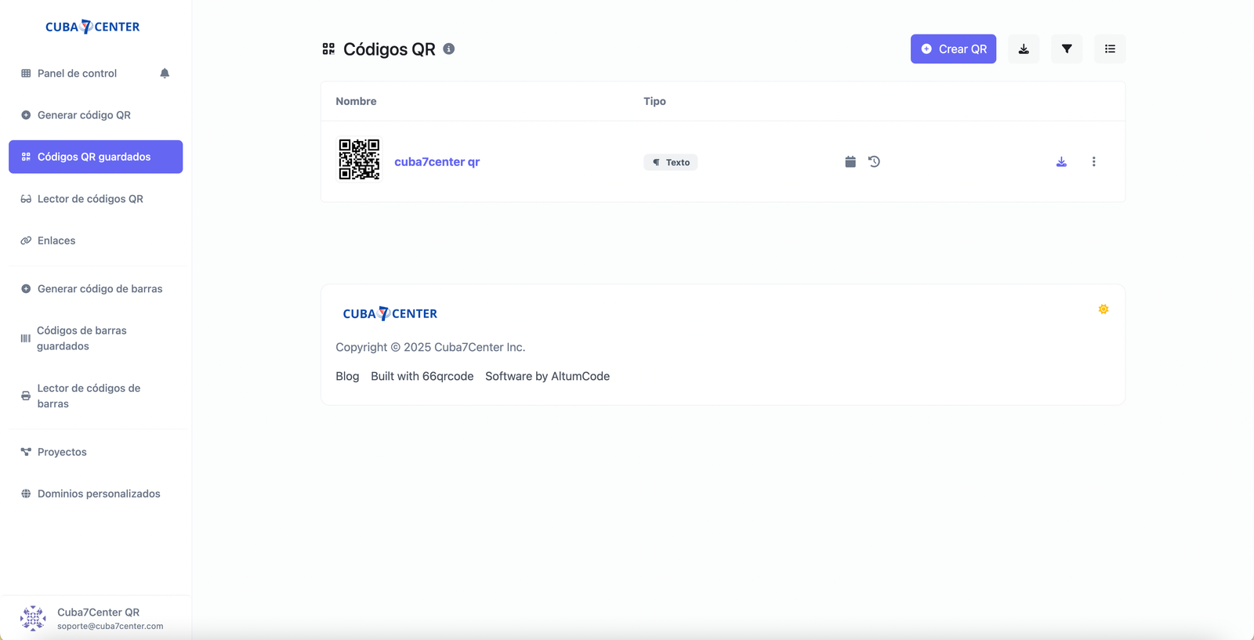This screenshot has width=1254, height=640.
Task: Open the Software by AltumCode link
Action: coord(547,376)
